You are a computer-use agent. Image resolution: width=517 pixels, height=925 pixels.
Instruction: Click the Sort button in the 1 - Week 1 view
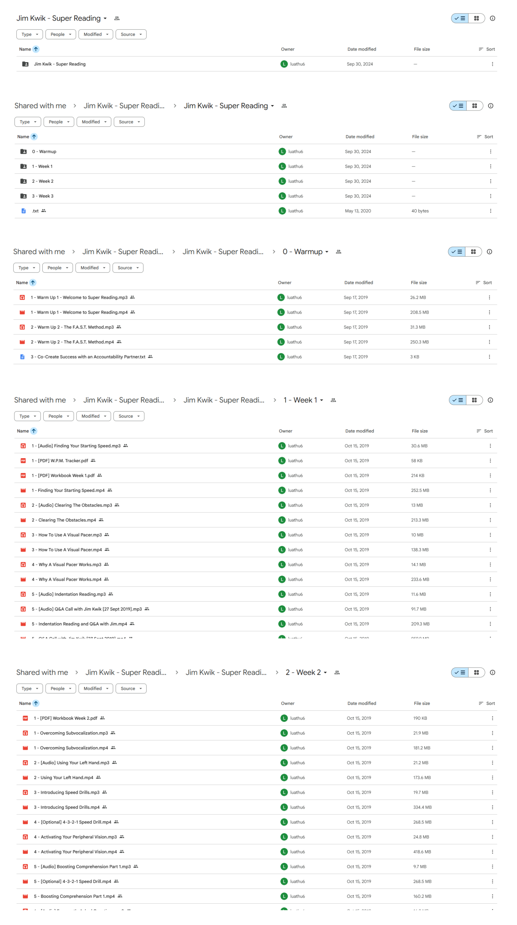point(484,431)
